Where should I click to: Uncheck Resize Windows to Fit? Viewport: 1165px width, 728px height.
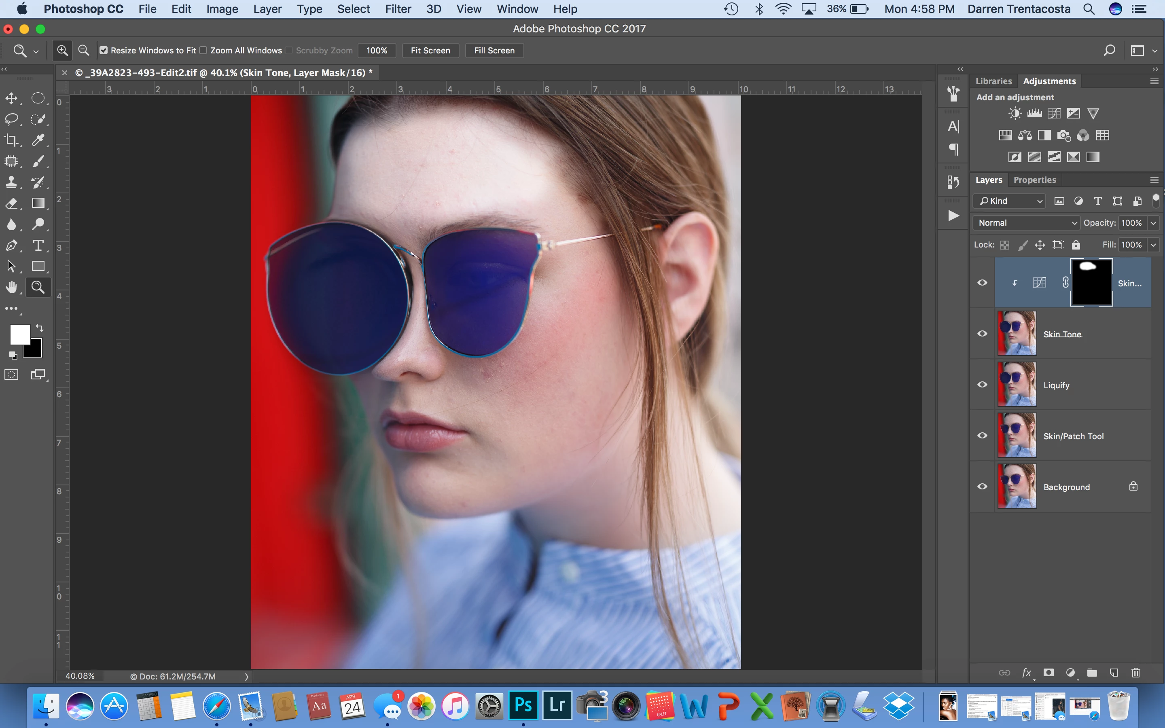pyautogui.click(x=104, y=50)
